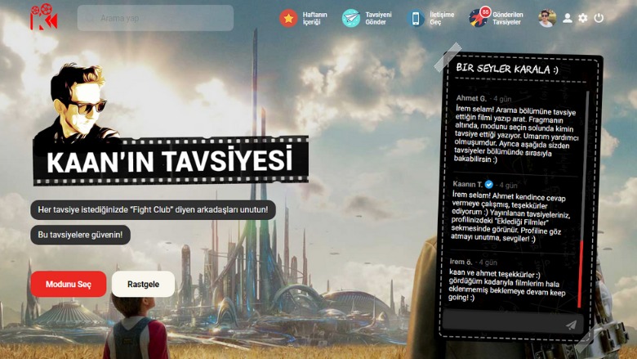Open the 'İletişime Geç' menu item
Screen dimensions: 637x359
coord(442,18)
